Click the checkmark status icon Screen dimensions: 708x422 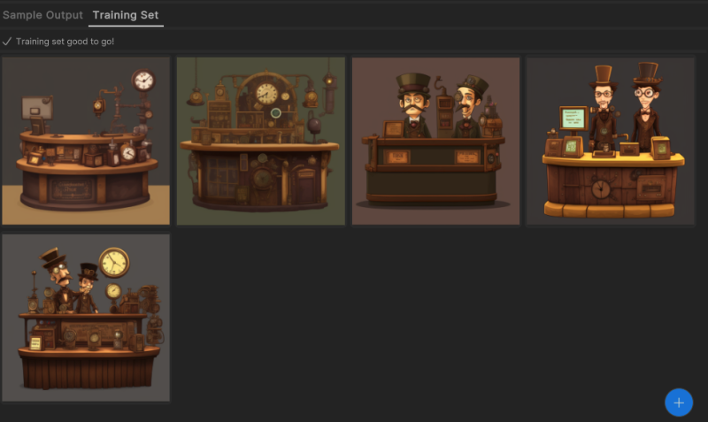tap(7, 42)
